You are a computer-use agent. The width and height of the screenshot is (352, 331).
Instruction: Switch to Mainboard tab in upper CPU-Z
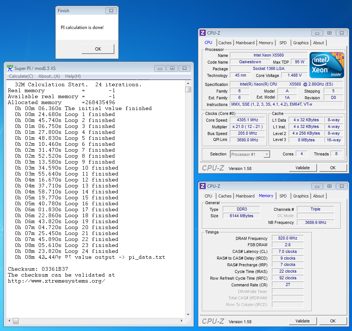pyautogui.click(x=245, y=43)
